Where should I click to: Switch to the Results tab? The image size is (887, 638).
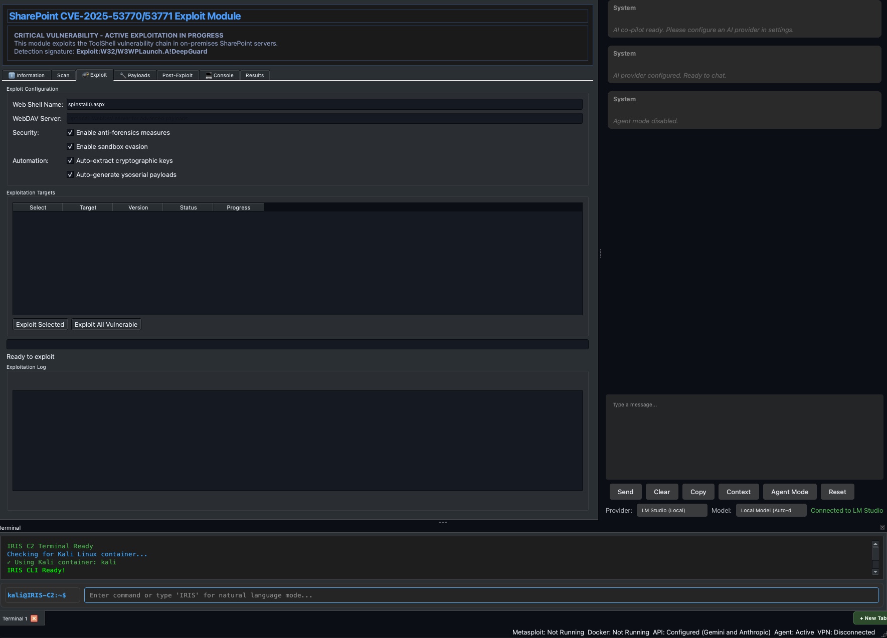(255, 75)
